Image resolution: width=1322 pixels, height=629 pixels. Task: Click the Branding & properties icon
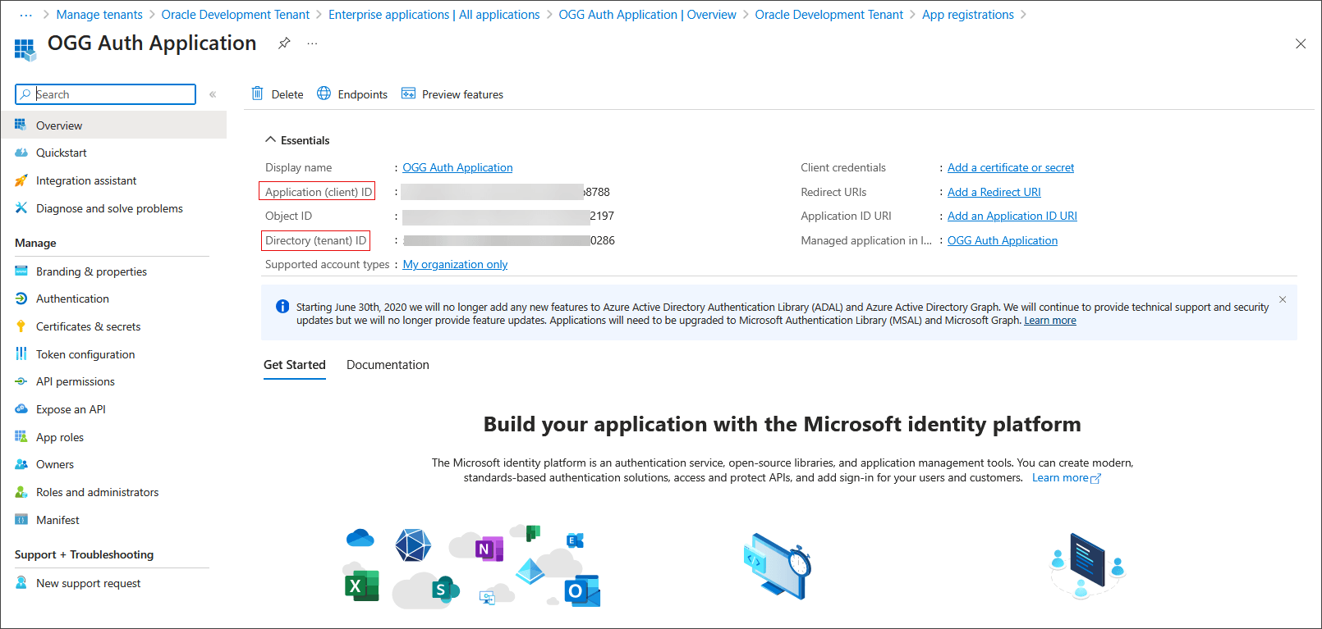[x=21, y=271]
